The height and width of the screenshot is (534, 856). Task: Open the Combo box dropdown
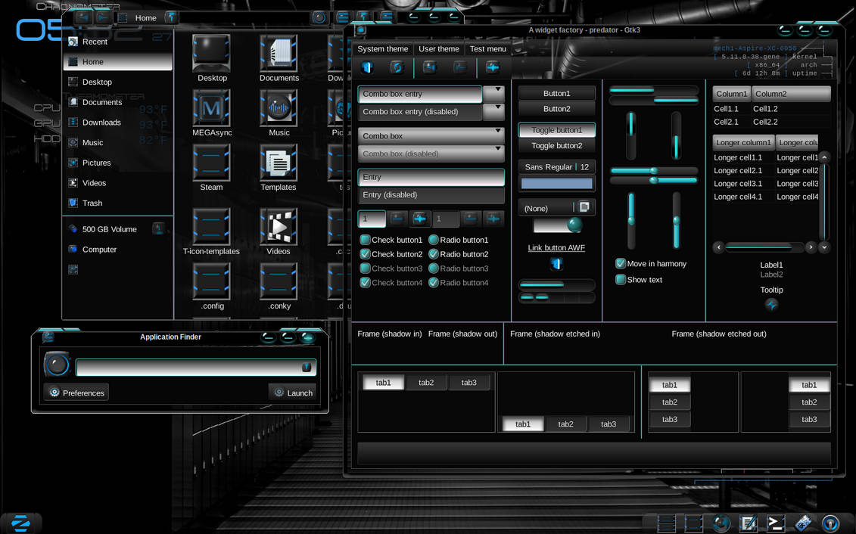[x=431, y=136]
